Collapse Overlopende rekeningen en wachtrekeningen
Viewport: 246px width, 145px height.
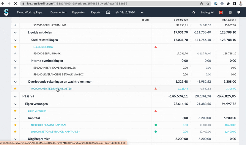(15, 82)
